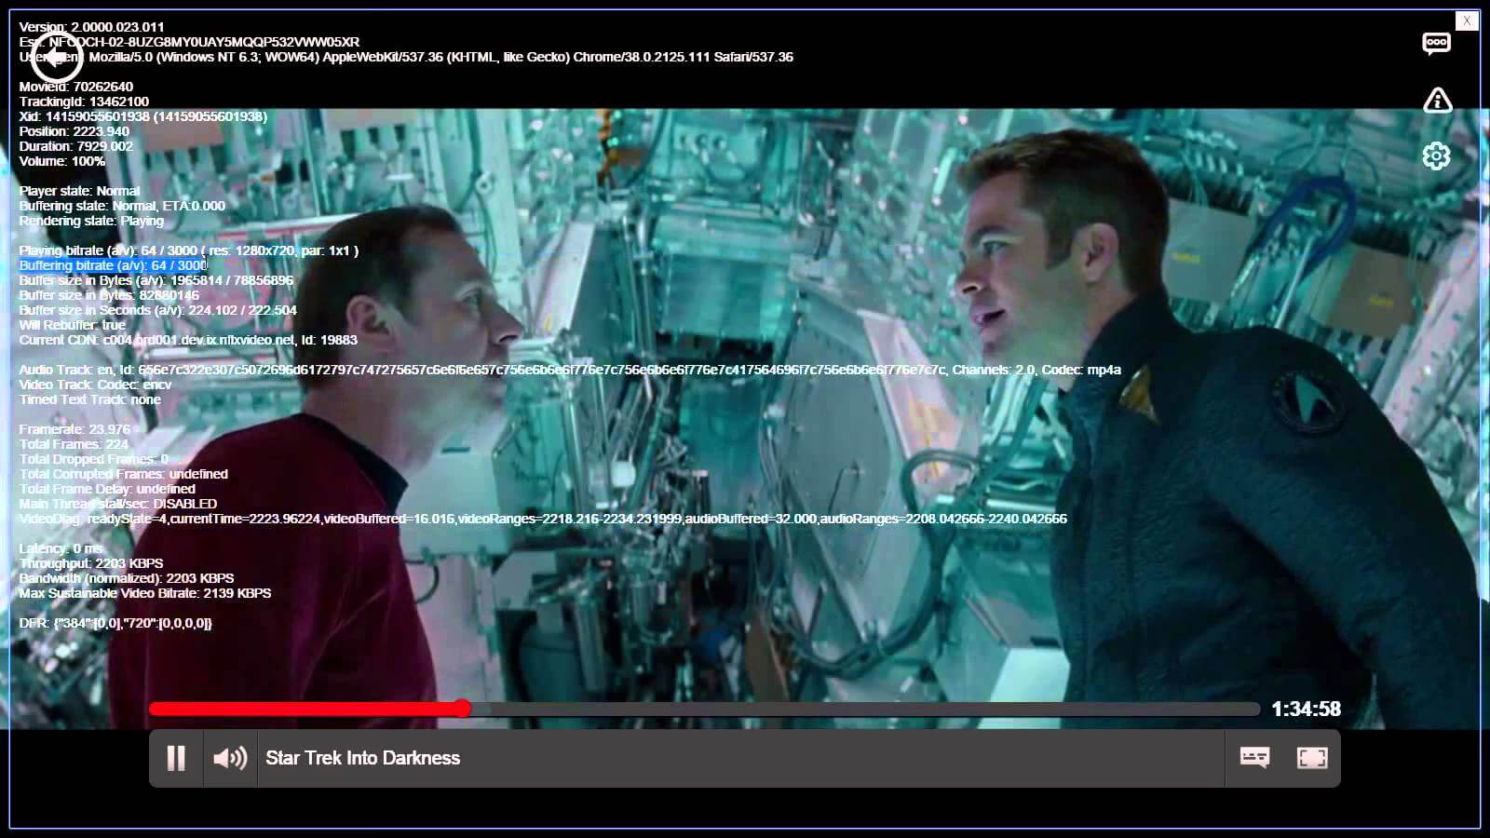Mute audio with the speaker icon
The image size is (1490, 838).
click(x=230, y=758)
